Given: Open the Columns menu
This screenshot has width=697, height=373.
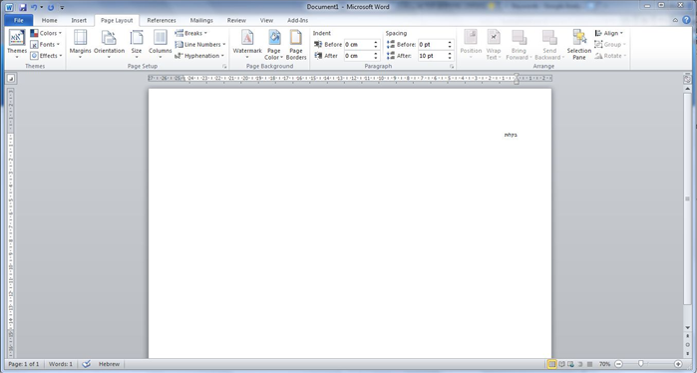Looking at the screenshot, I should click(x=160, y=44).
